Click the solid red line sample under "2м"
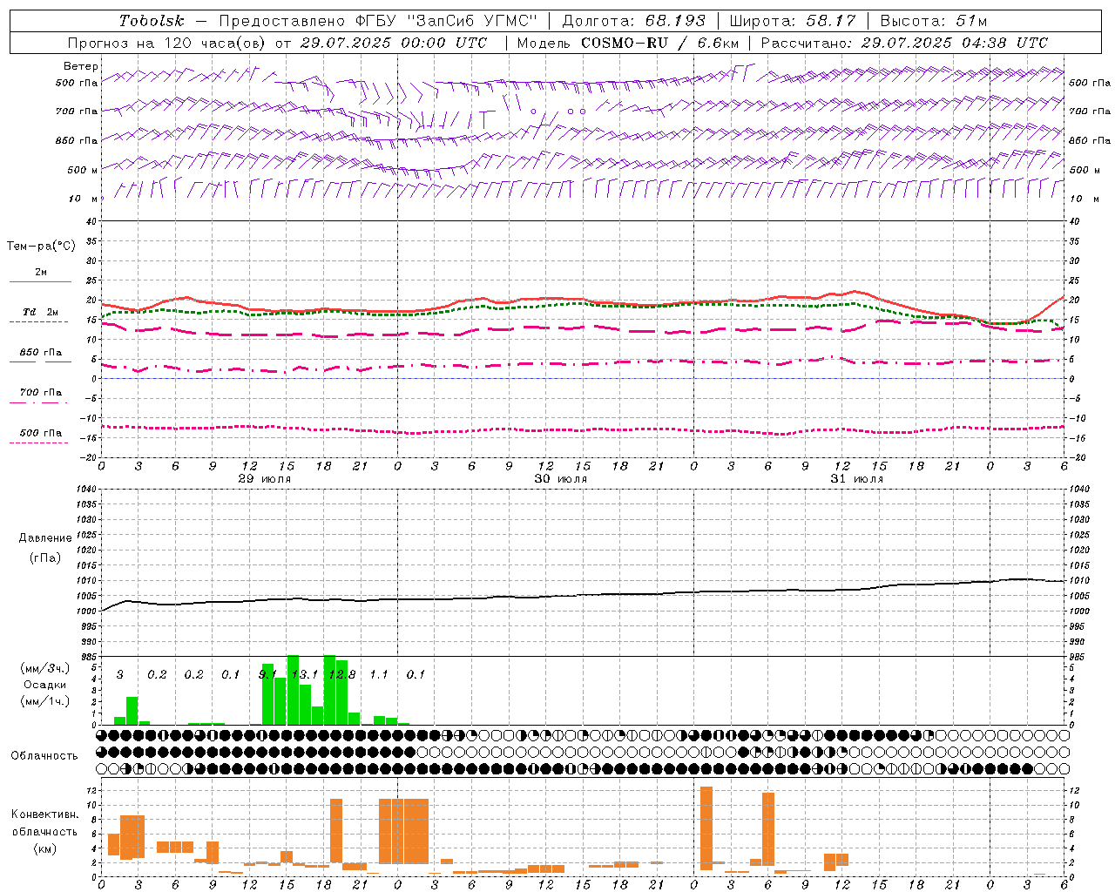1115x892 pixels. click(x=40, y=282)
